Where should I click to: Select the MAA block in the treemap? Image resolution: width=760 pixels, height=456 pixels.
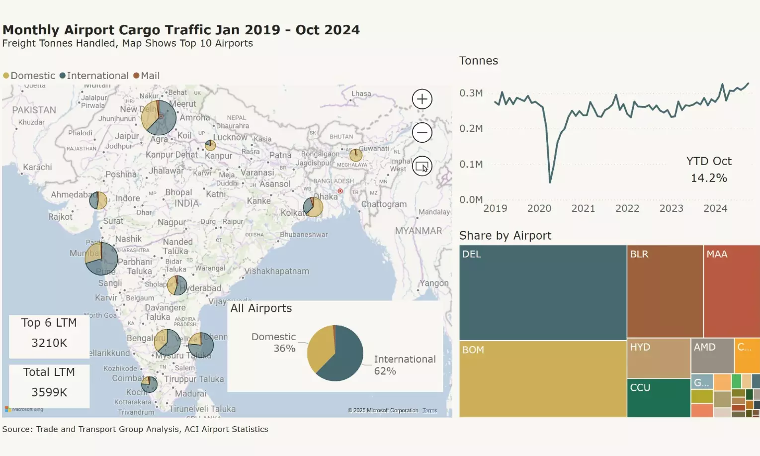(732, 291)
